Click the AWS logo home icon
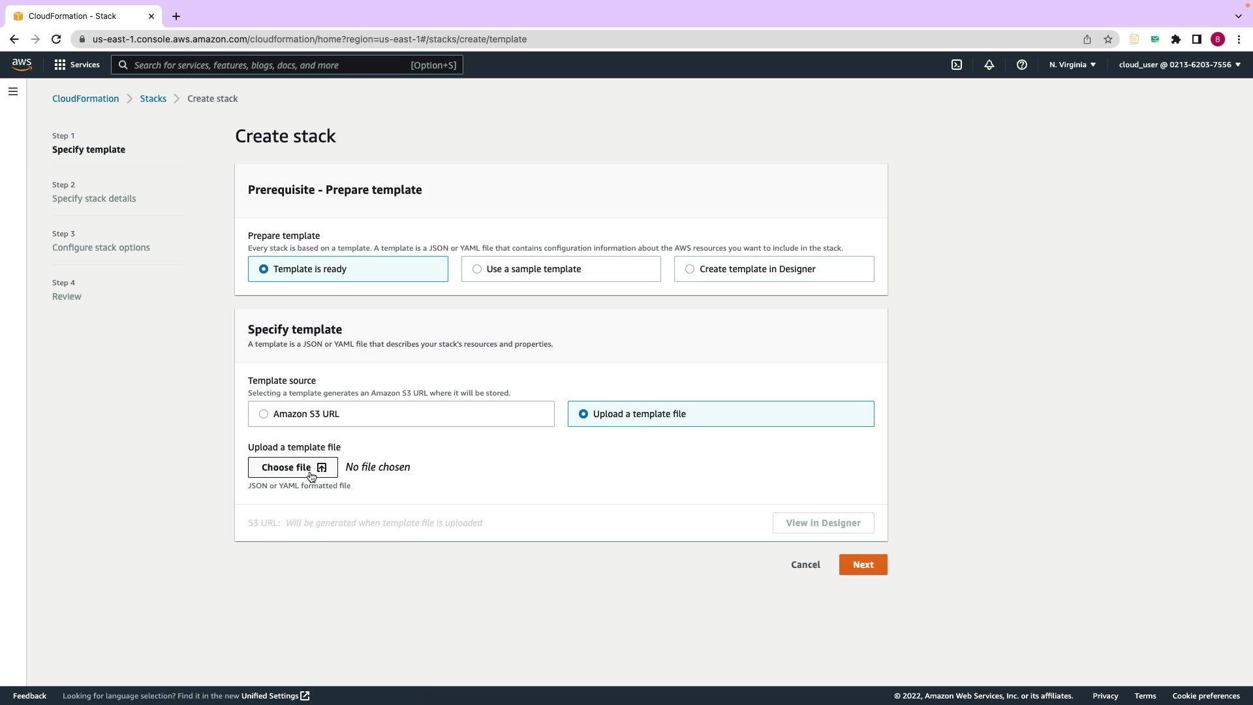1253x705 pixels. pyautogui.click(x=22, y=65)
